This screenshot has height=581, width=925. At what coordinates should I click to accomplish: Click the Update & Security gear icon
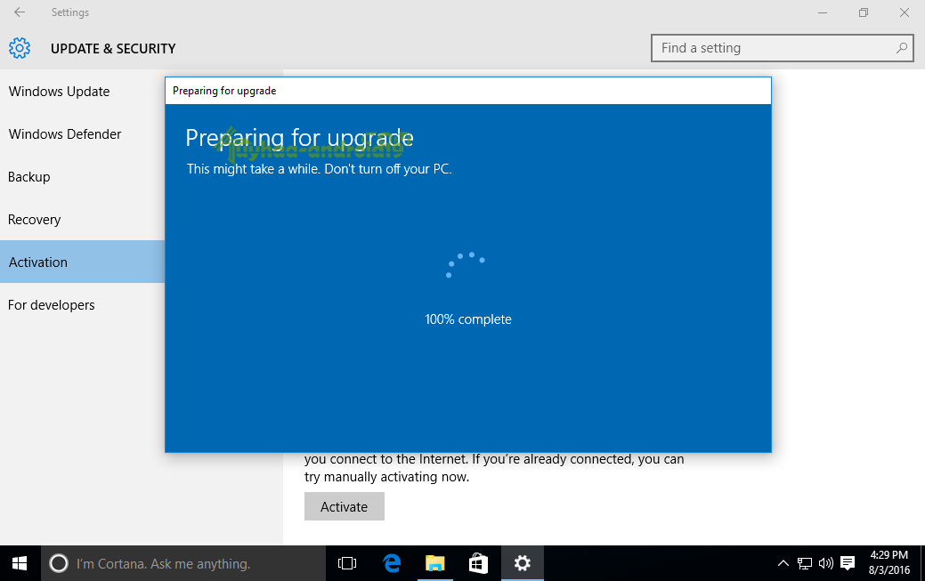coord(20,48)
